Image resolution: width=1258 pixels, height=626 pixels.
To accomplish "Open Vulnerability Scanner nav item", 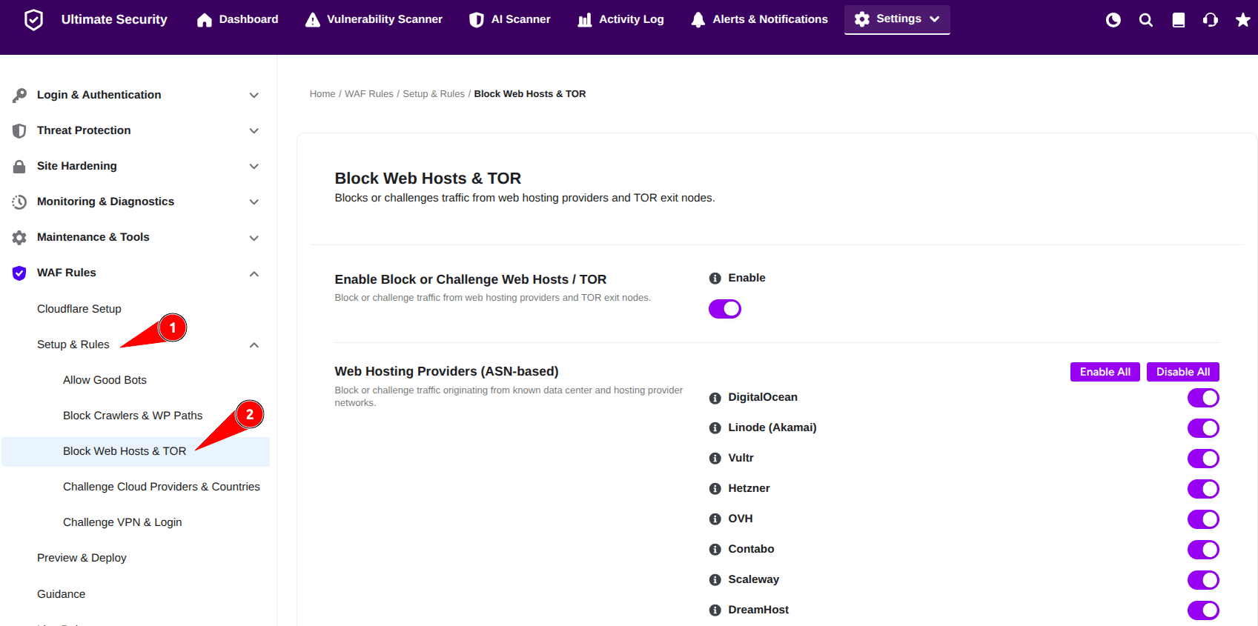I will point(374,19).
